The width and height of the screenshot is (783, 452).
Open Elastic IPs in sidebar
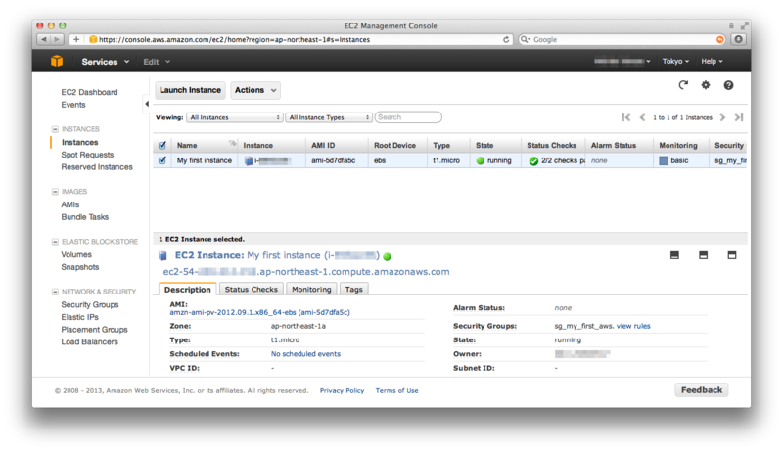pos(80,317)
